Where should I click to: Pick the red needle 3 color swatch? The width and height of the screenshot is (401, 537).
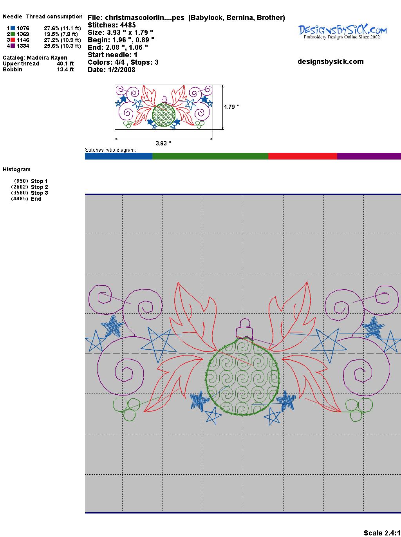coord(13,40)
